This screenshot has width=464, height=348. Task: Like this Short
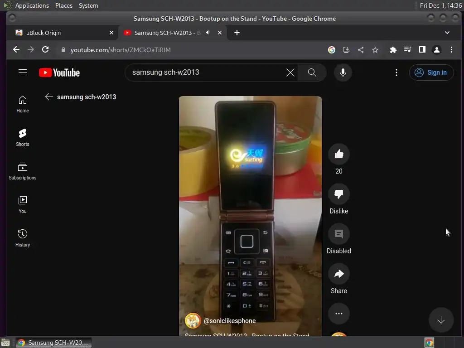click(339, 154)
